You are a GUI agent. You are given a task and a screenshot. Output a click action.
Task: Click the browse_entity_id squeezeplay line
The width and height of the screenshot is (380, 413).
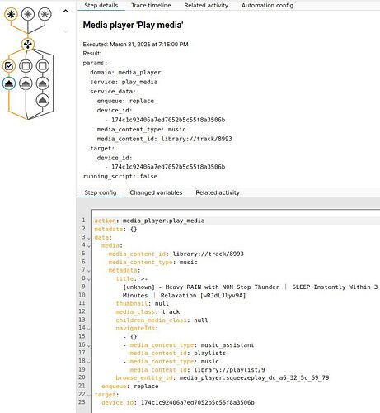pyautogui.click(x=223, y=378)
